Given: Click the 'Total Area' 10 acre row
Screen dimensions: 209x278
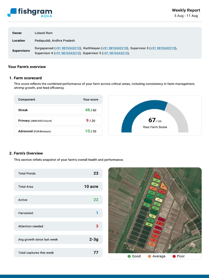Looking at the screenshot, I should [58, 187].
